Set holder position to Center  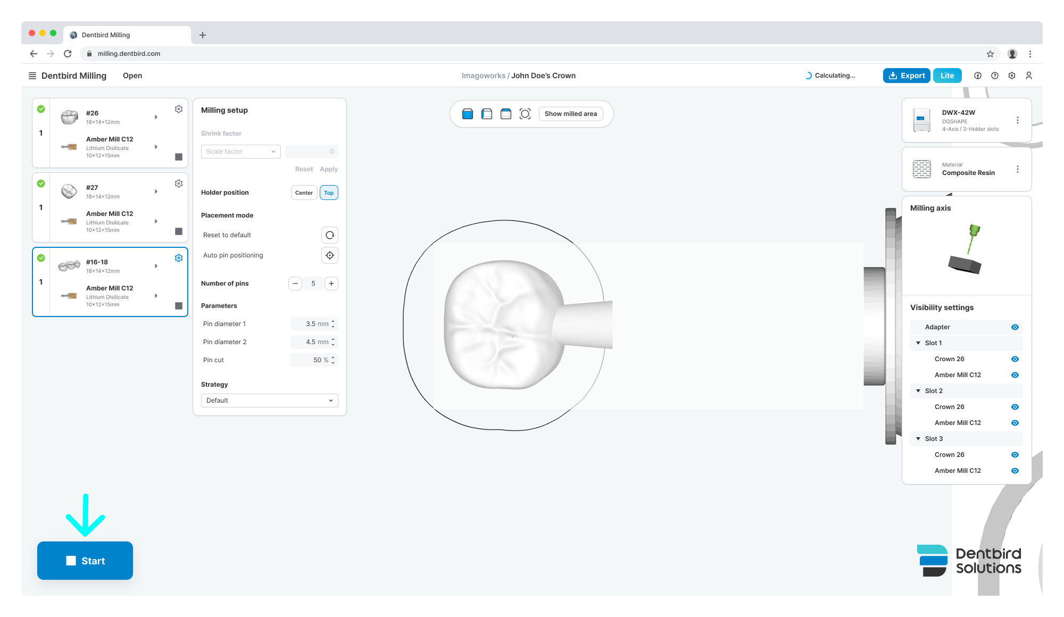pyautogui.click(x=304, y=193)
